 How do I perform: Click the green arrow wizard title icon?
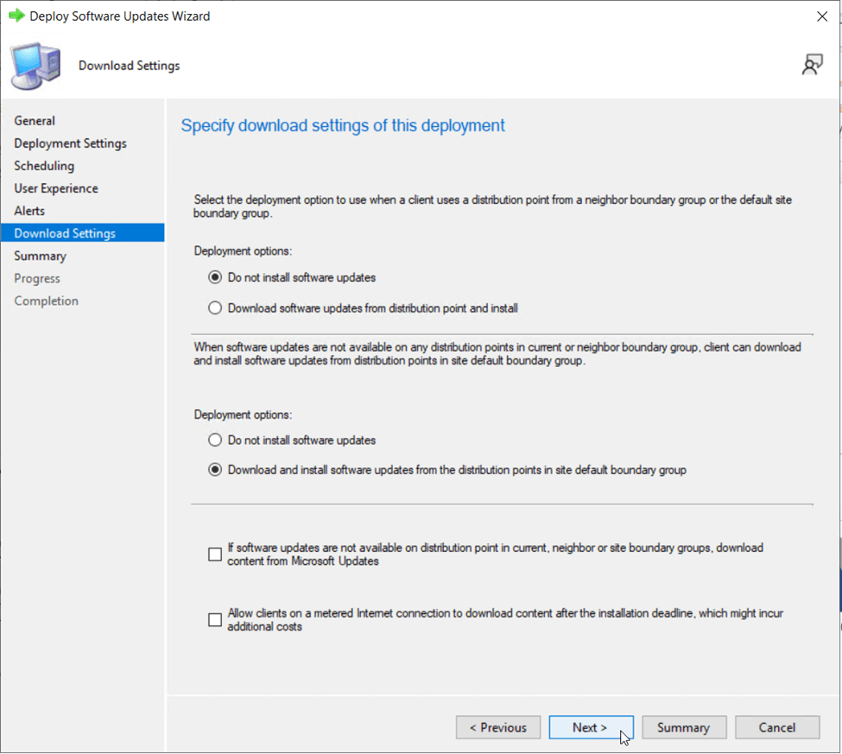[16, 16]
